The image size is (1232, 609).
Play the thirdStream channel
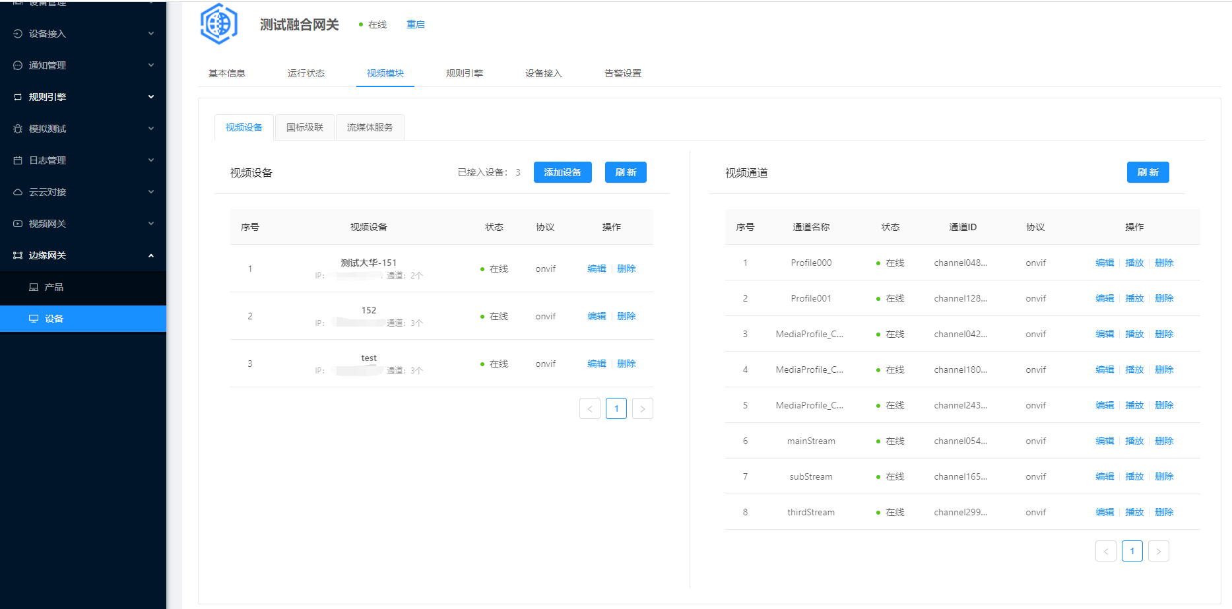tap(1134, 512)
